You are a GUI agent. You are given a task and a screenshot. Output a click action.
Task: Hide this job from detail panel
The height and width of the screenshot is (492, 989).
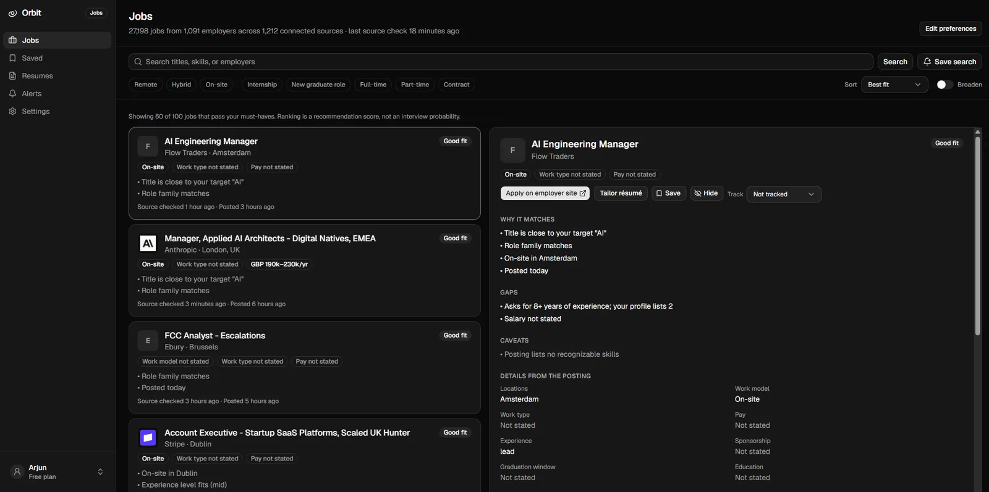coord(707,193)
